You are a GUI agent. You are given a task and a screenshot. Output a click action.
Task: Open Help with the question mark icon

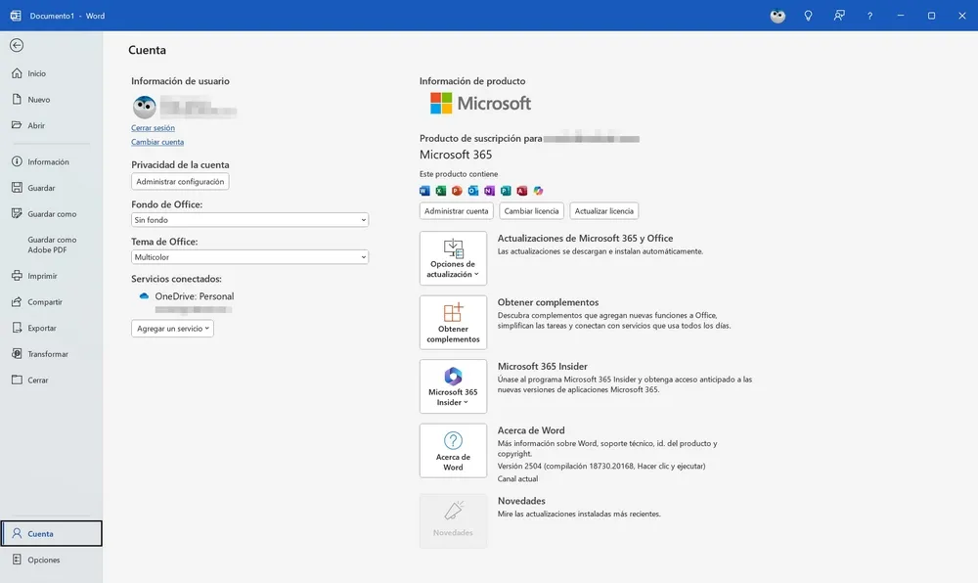(x=869, y=16)
